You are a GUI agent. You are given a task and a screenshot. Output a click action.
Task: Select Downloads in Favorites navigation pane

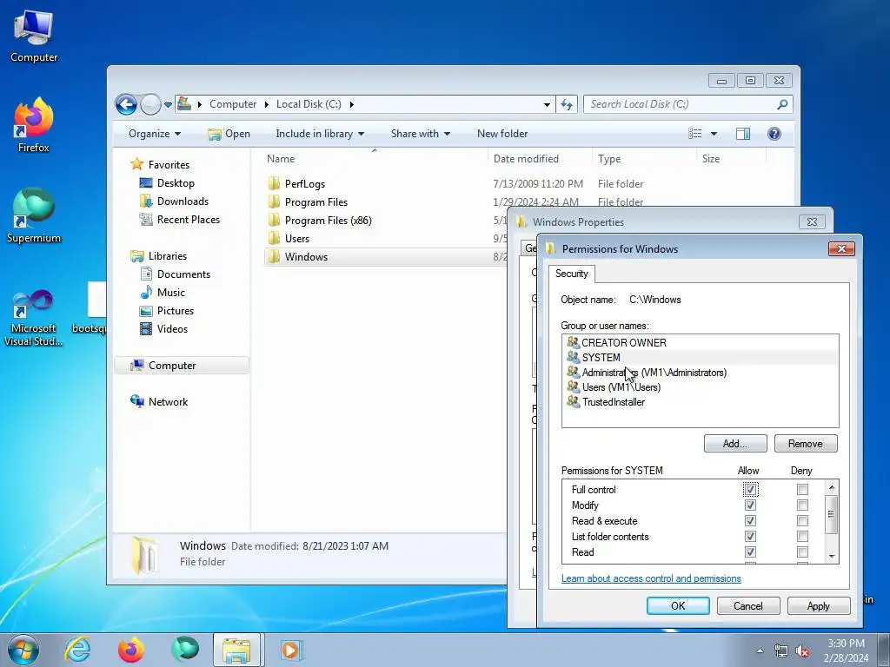[x=183, y=201]
